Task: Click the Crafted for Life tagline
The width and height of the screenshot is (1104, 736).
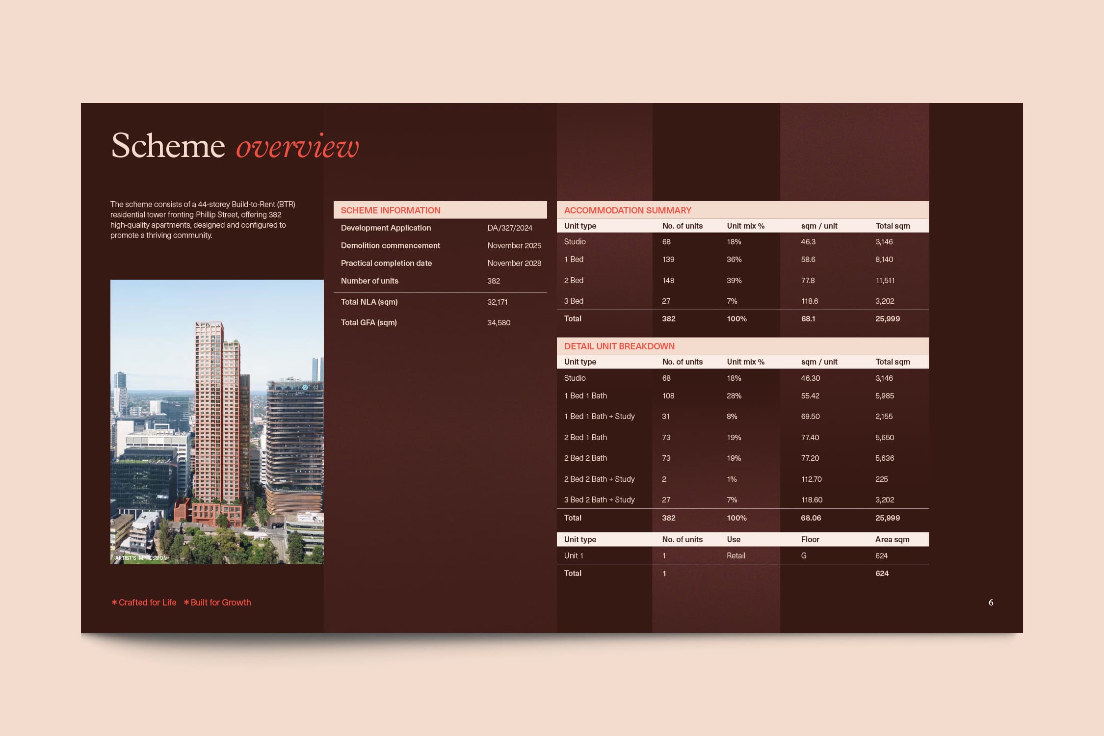Action: (x=144, y=603)
